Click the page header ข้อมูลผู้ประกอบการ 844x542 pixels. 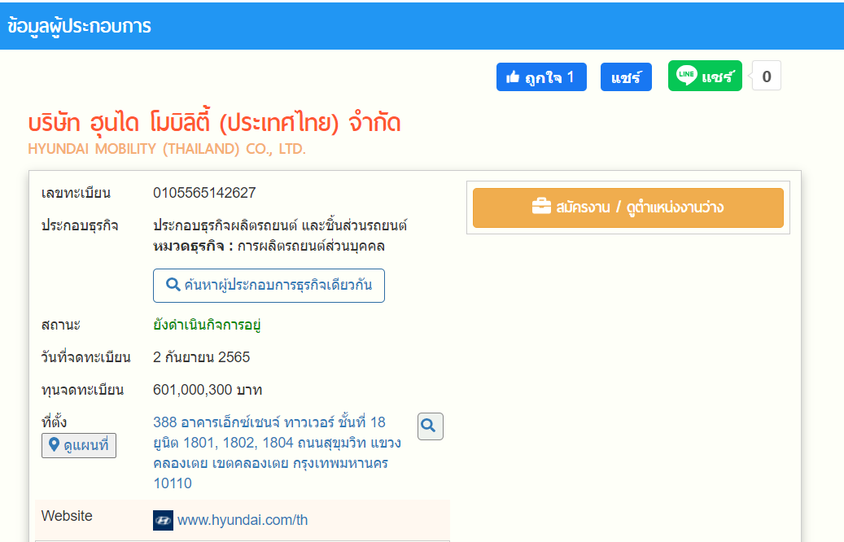[79, 26]
